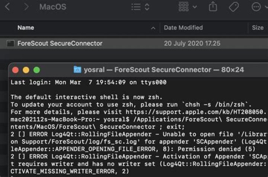Minimize the Terminal window
The height and width of the screenshot is (177, 268).
(26, 70)
